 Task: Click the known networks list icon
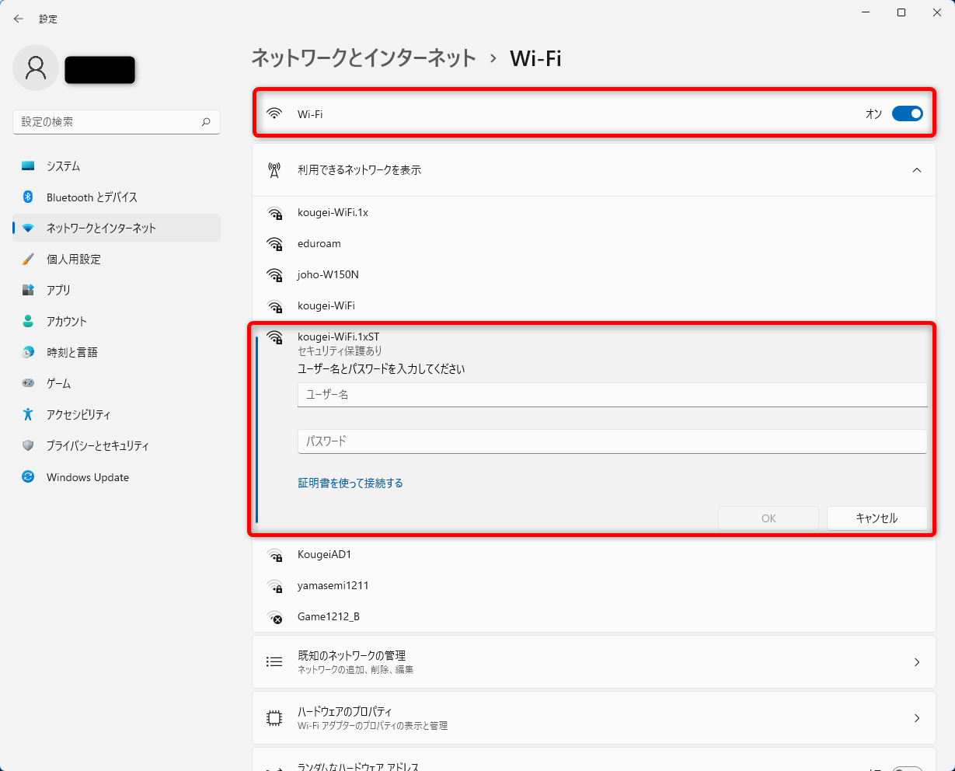(274, 661)
